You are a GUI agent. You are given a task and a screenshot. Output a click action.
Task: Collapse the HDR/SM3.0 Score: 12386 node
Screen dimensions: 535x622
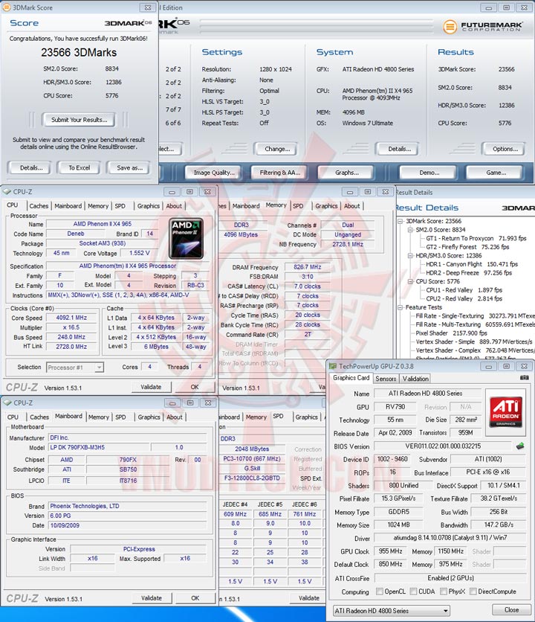coord(411,255)
